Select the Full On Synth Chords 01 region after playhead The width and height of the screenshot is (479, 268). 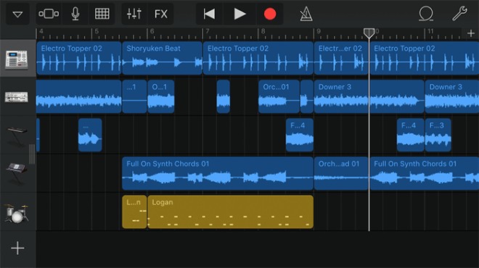[425, 174]
